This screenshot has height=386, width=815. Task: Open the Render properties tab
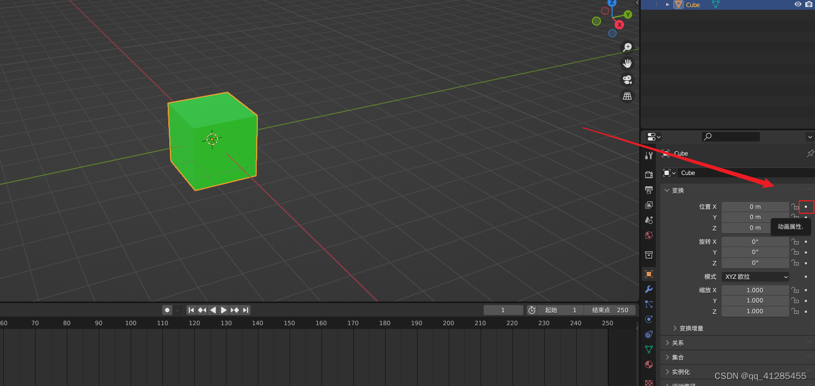tap(649, 175)
